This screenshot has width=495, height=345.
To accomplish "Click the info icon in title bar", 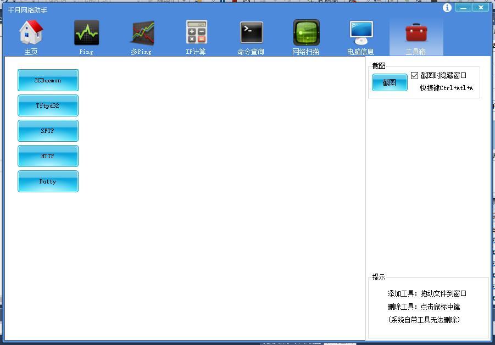I will tap(447, 8).
